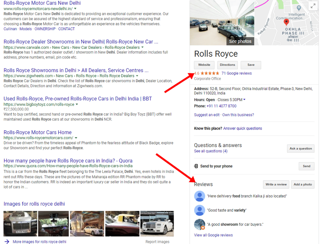
Task: Open the hotel lobby Rolls-Royce image
Action: point(87,223)
